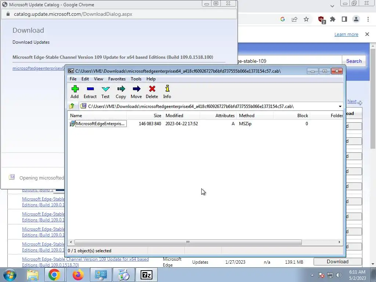Viewport: 376px width, 282px height.
Task: Click the Windows Start button
Action: point(10,275)
